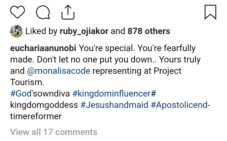
Task: Tap the share arrow icon
Action: (67, 12)
